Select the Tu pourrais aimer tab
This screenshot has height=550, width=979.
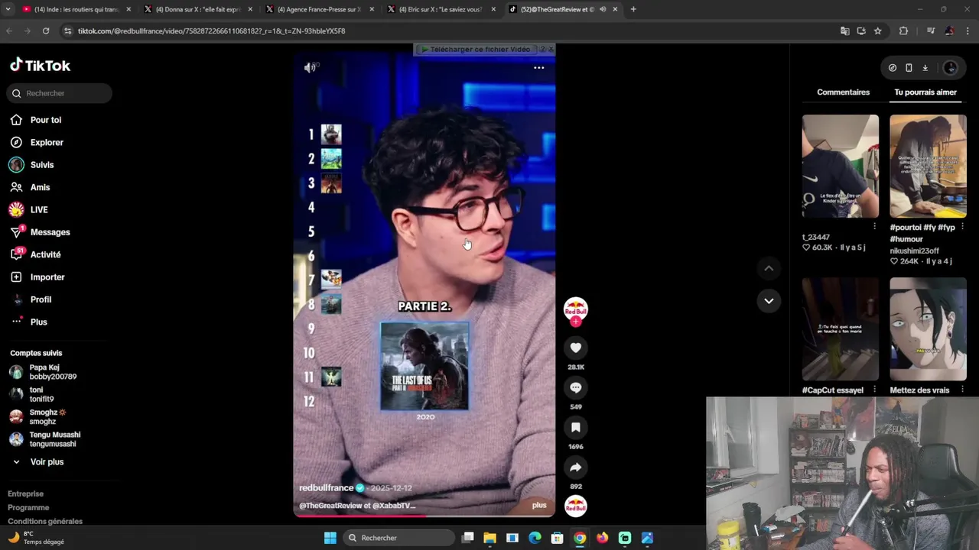click(925, 92)
